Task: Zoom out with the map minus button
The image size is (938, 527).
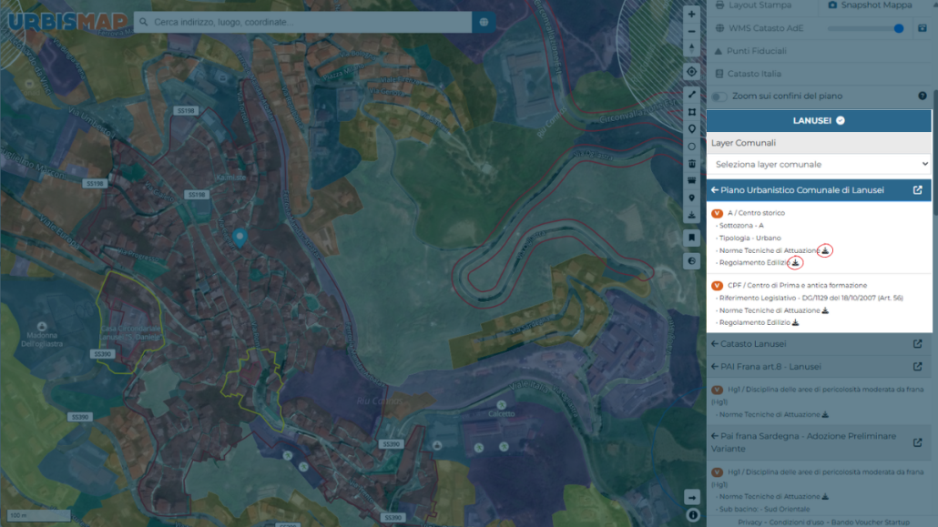Action: click(691, 31)
